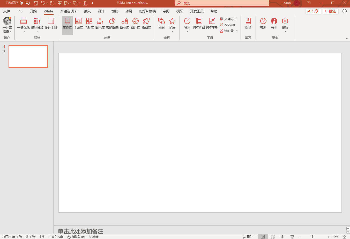The image size is (350, 239).
Task: Send feedback with the smiley face icon
Action: (x=345, y=11)
